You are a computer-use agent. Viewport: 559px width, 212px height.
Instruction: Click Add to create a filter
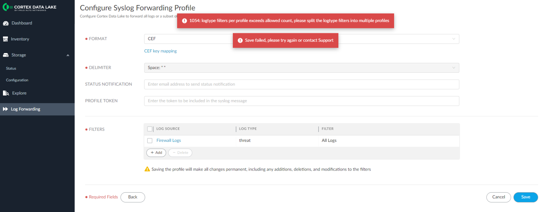(156, 153)
